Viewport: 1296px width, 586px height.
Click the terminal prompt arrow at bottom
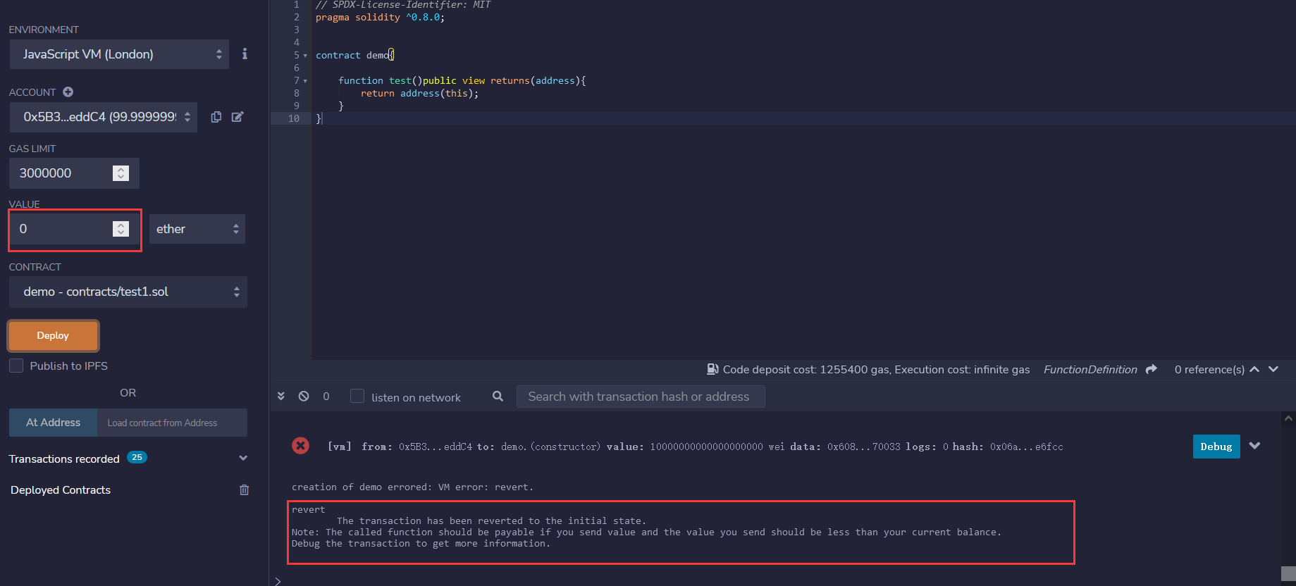click(278, 581)
